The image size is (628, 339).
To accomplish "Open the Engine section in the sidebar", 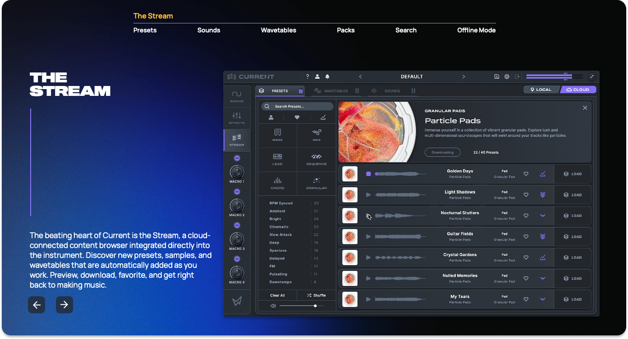I will pyautogui.click(x=237, y=96).
